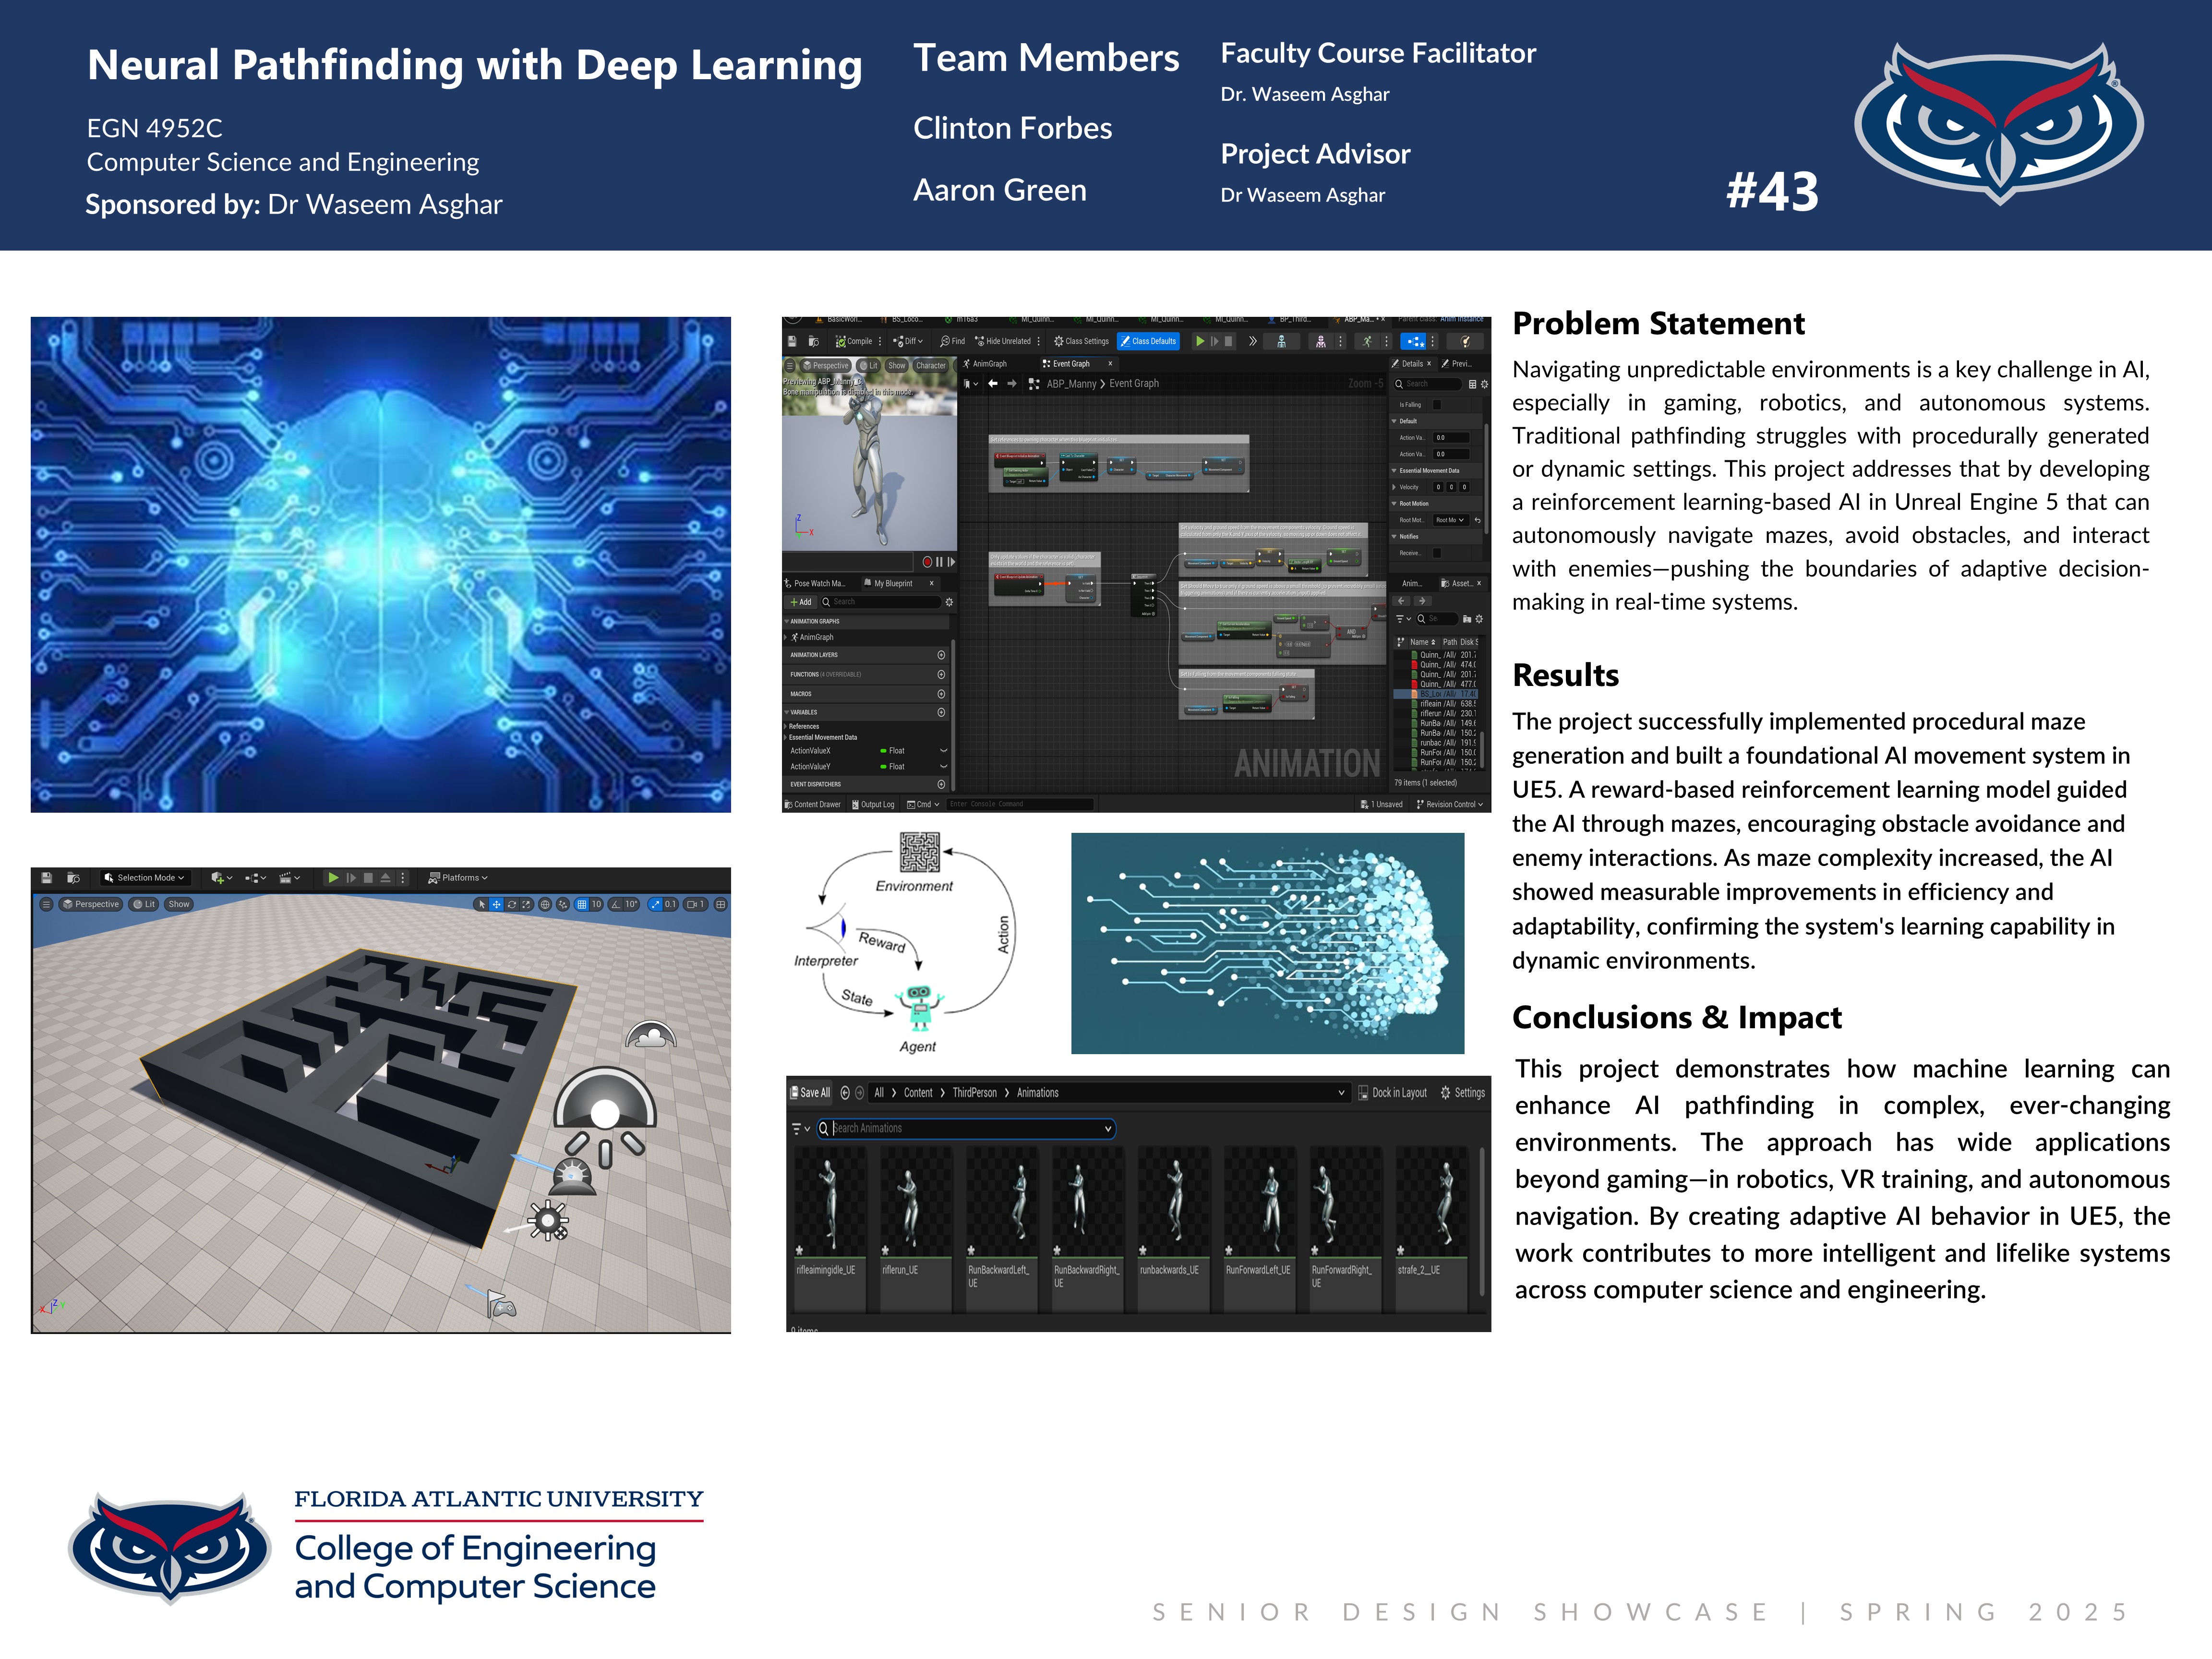Screen dimensions: 2212x1659
Task: Open the Selection Mode dropdown
Action: 146,878
